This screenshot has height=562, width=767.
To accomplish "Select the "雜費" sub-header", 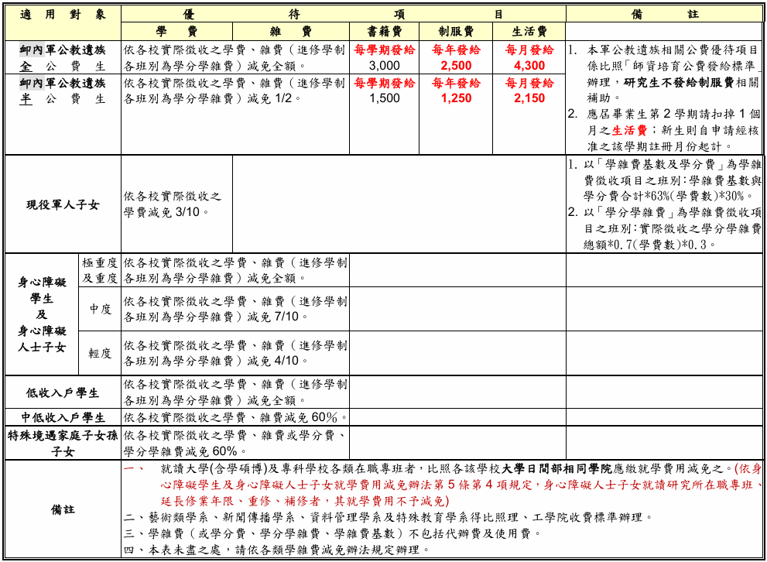I will click(291, 32).
